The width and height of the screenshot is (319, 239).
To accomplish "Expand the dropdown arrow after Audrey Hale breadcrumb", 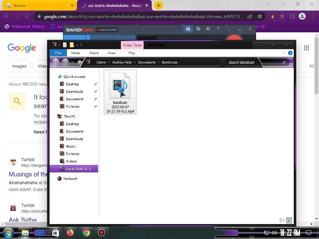I will point(135,62).
